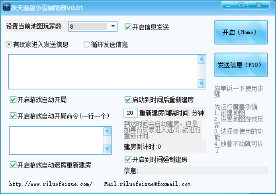Screen dimensions: 276x194
Task: Click inside the auto-start commands text box
Action: (x=56, y=140)
